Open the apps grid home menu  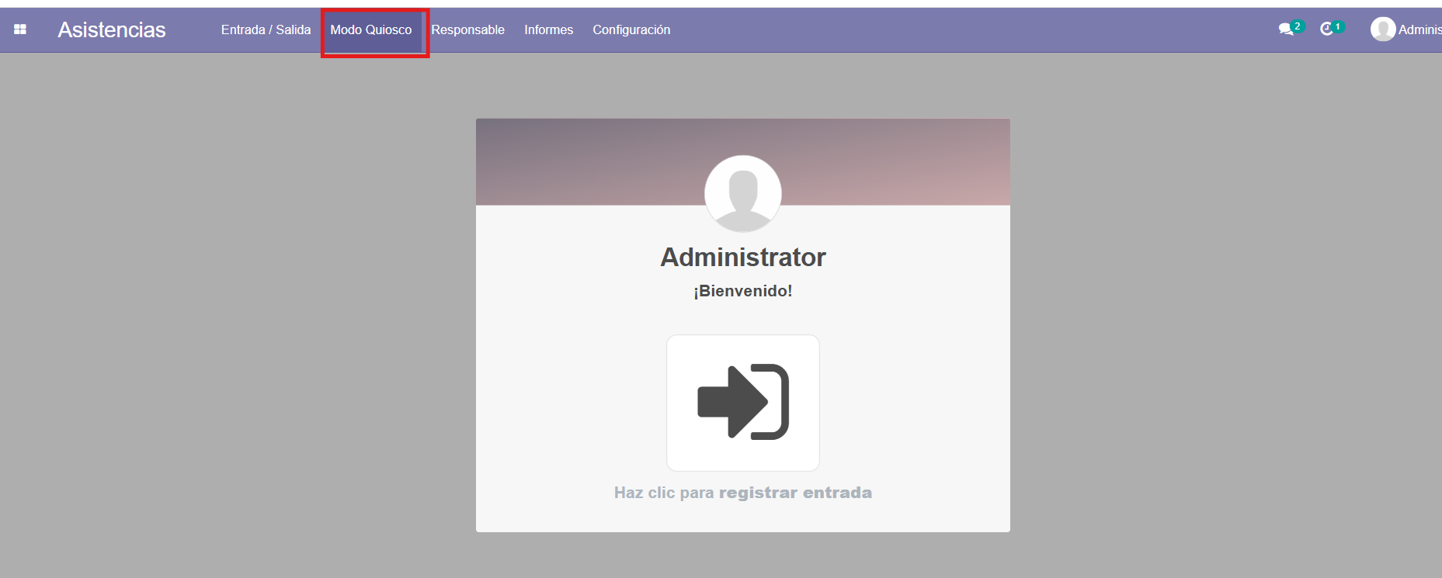pyautogui.click(x=20, y=29)
